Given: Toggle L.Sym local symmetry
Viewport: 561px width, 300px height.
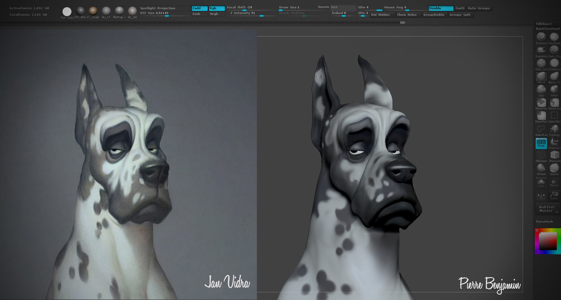Looking at the screenshot, I should click(x=541, y=195).
